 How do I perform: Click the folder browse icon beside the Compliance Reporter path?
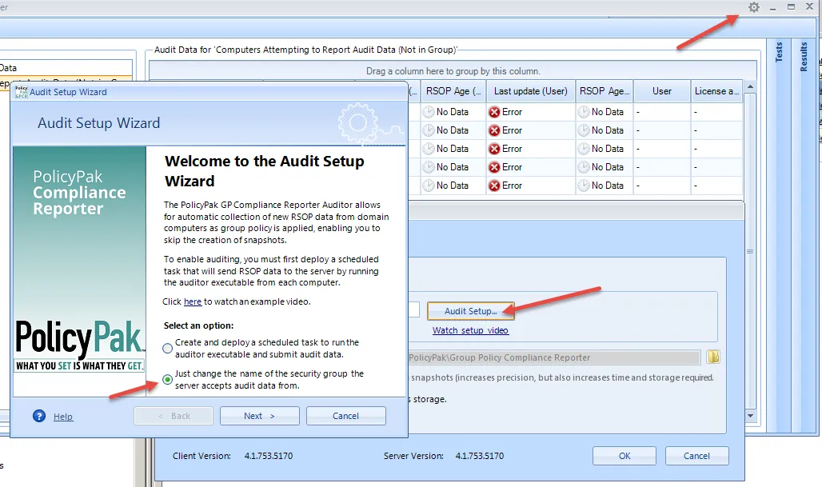tap(712, 357)
